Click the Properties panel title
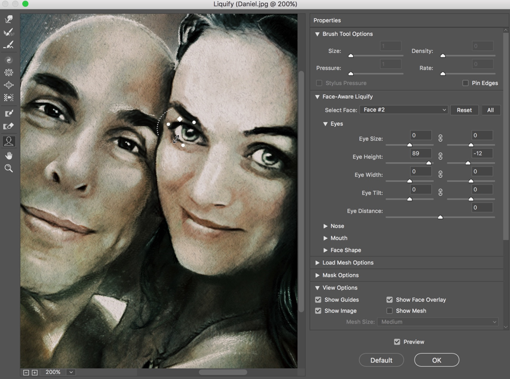 [x=327, y=20]
